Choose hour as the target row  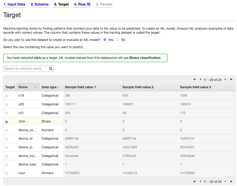click(6, 174)
